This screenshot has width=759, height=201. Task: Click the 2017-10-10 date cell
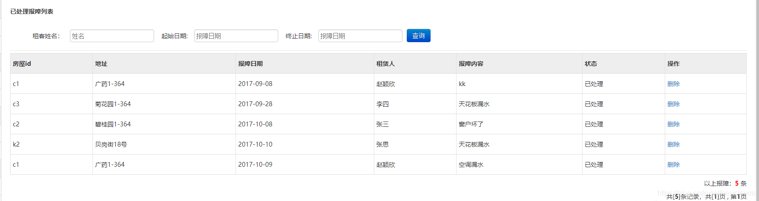coord(255,144)
